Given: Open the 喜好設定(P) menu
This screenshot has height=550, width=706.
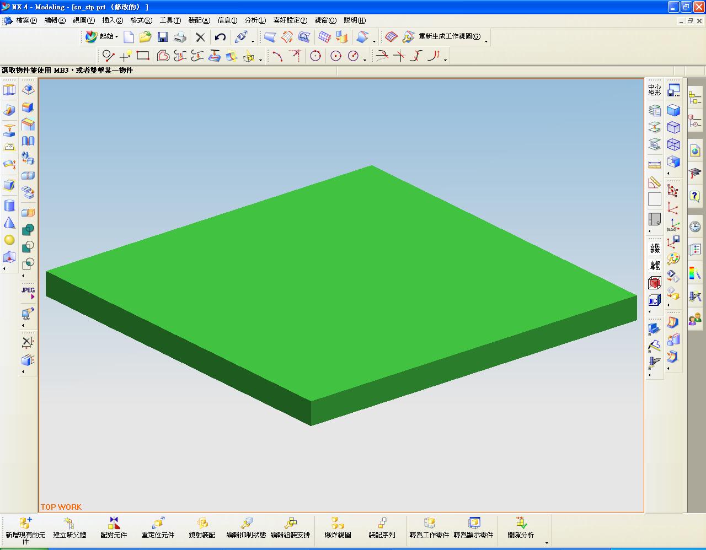Looking at the screenshot, I should 290,20.
